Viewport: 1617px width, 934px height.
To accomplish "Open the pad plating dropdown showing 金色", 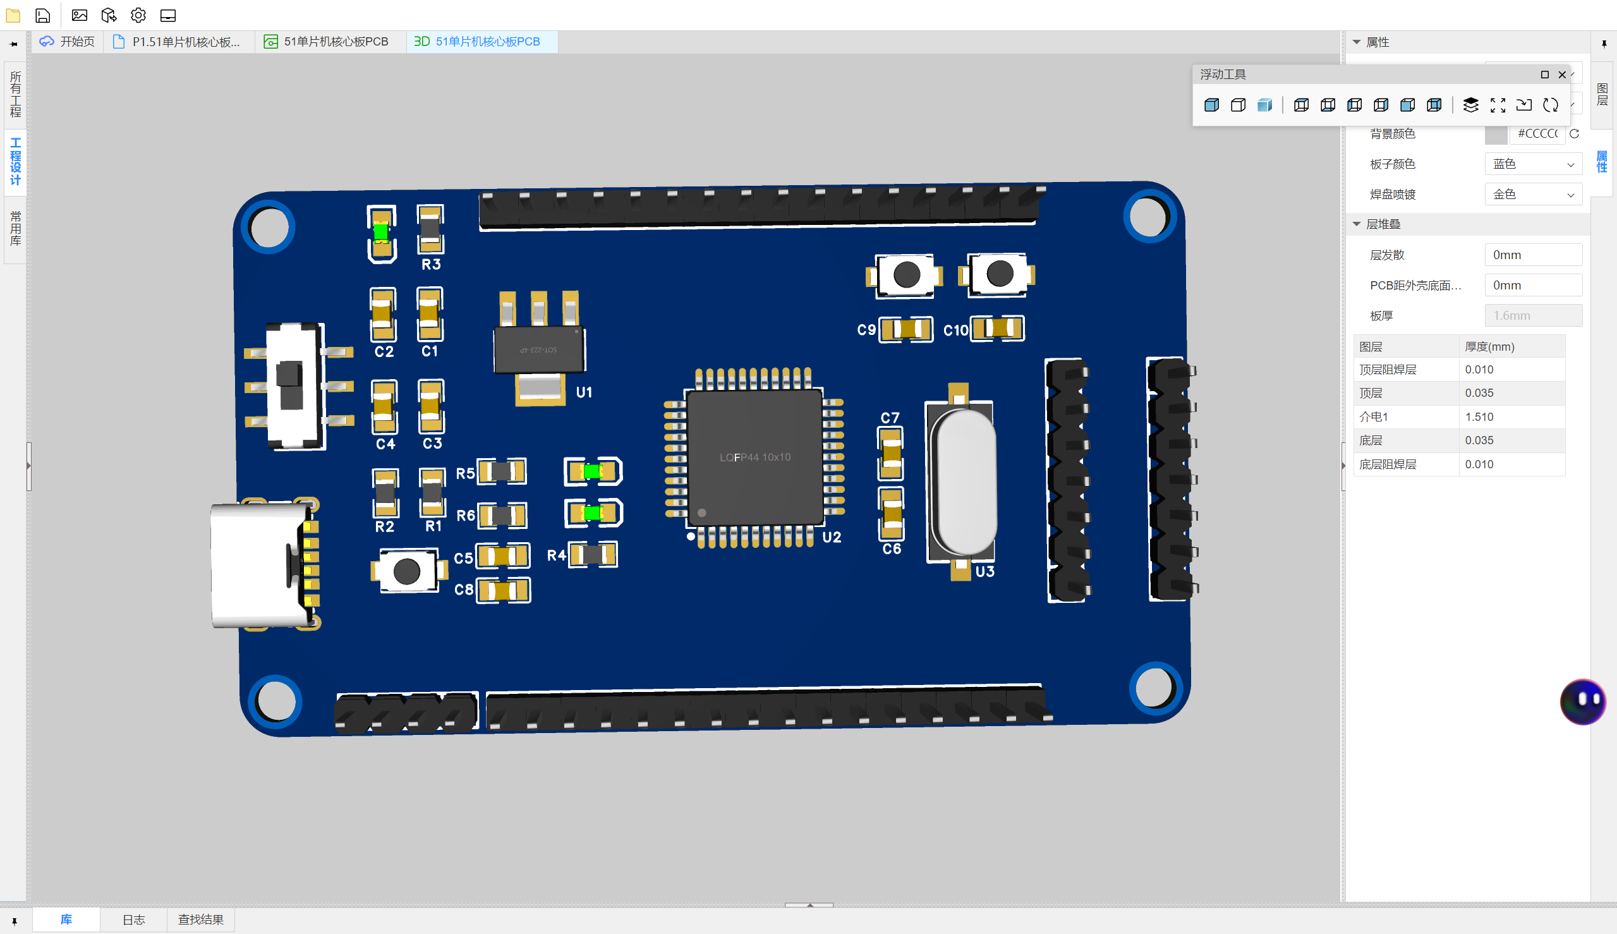I will click(x=1533, y=195).
